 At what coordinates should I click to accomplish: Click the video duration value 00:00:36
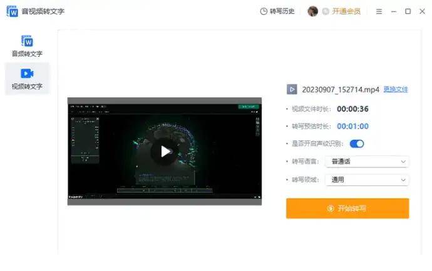coord(352,109)
